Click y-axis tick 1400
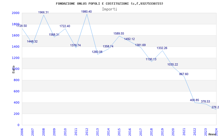Screen dimensions: 219x137 (x=16, y=47)
